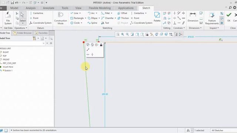Apply the Symmetric constraint

coord(184,13)
